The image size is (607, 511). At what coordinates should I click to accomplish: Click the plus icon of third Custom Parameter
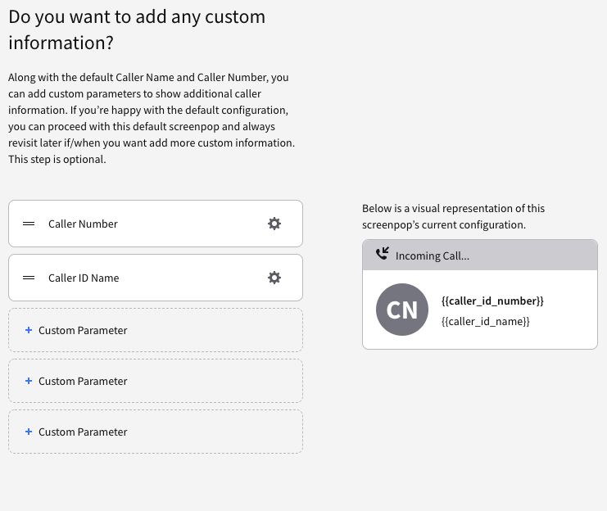pos(29,432)
